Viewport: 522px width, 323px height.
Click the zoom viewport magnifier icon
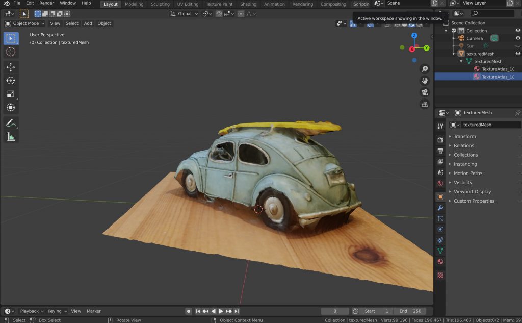424,69
